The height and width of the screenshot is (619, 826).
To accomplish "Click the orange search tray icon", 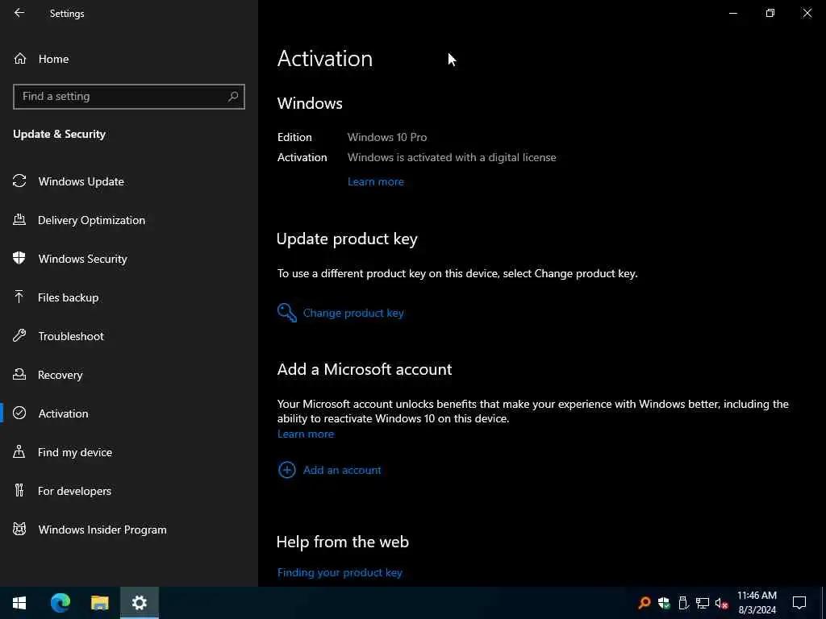I will [645, 603].
